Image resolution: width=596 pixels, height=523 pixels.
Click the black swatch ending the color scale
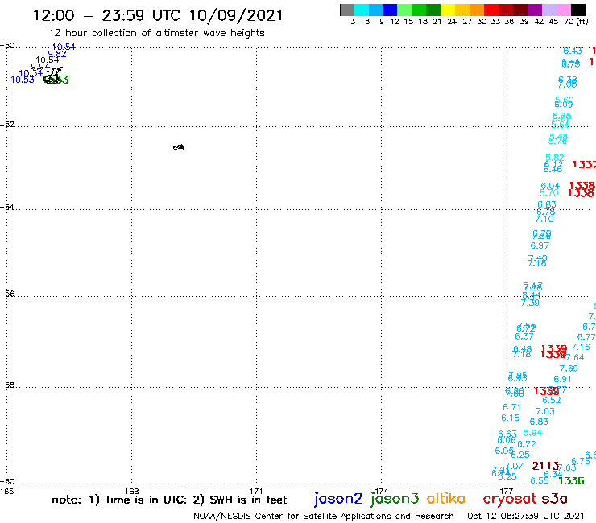(578, 10)
